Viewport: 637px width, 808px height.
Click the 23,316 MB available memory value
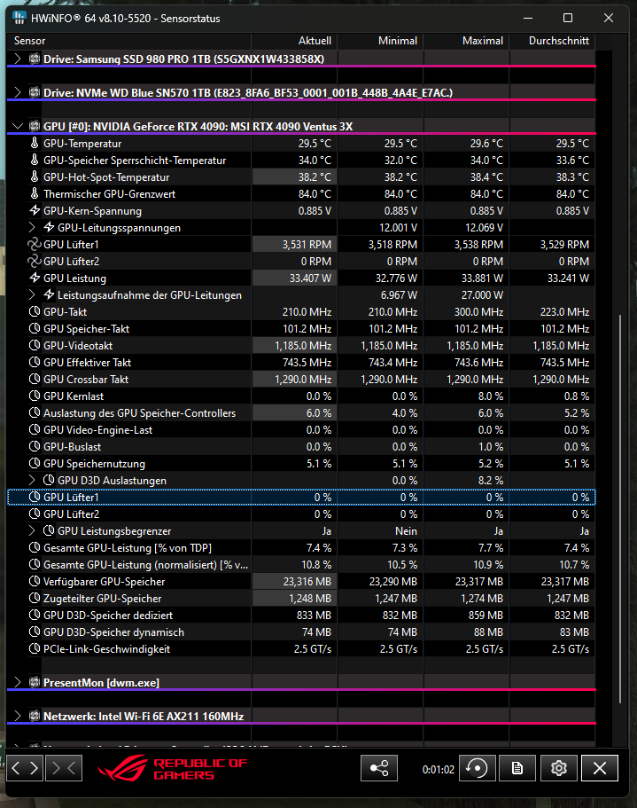coord(307,581)
